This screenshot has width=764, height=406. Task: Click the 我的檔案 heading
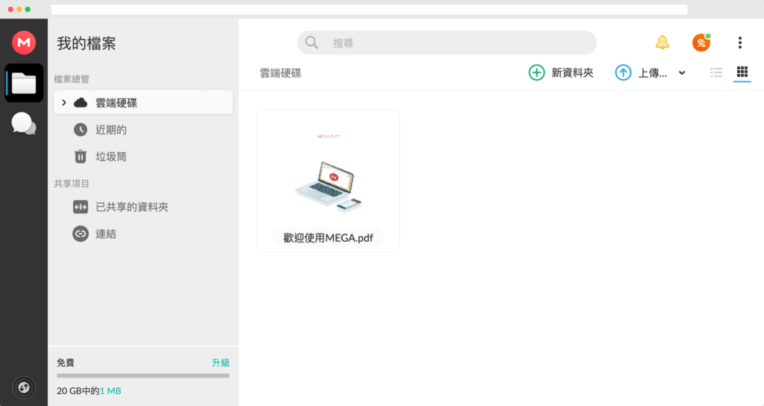pos(87,43)
